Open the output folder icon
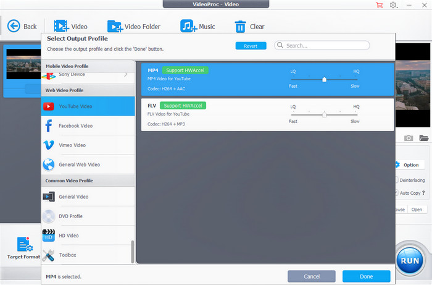 (424, 138)
